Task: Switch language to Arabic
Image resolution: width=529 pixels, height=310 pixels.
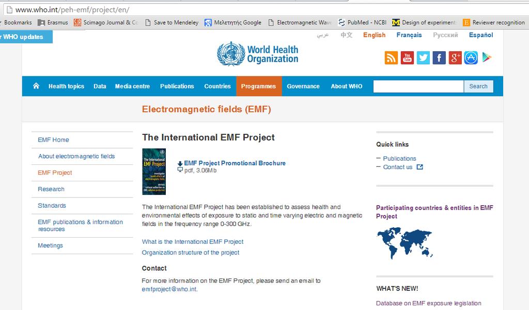Action: 322,35
